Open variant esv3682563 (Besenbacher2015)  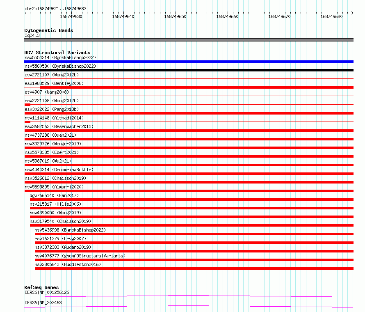coord(59,126)
